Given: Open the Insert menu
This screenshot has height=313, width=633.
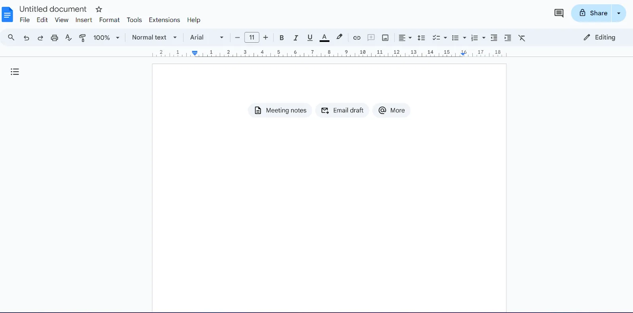Looking at the screenshot, I should point(83,20).
